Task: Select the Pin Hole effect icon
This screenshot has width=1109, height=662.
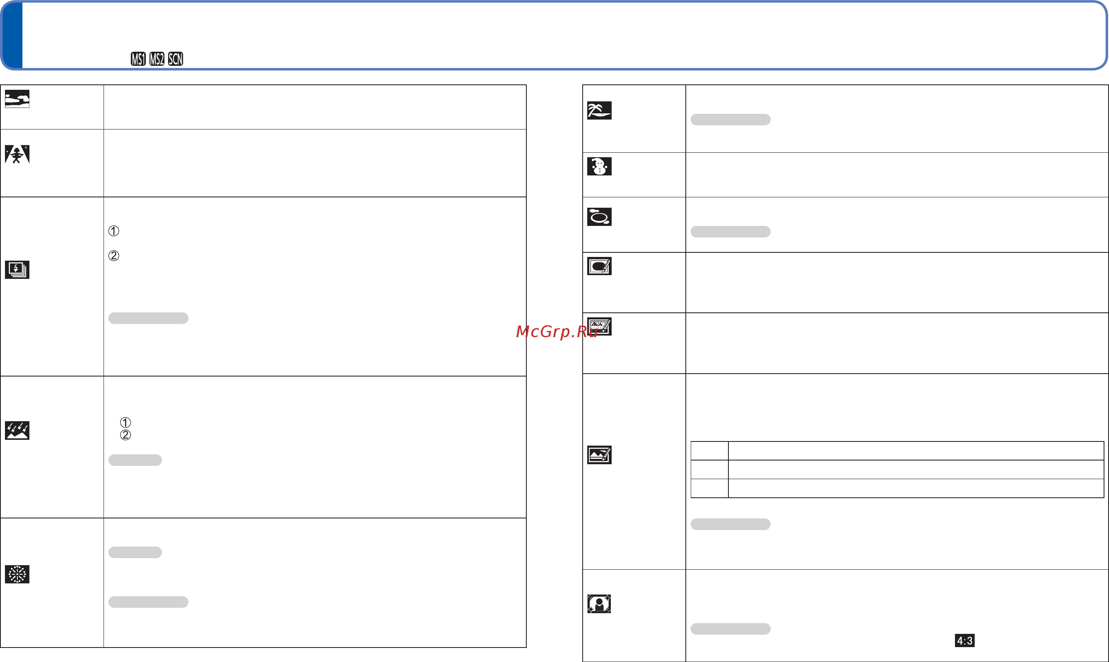Action: coord(599,266)
